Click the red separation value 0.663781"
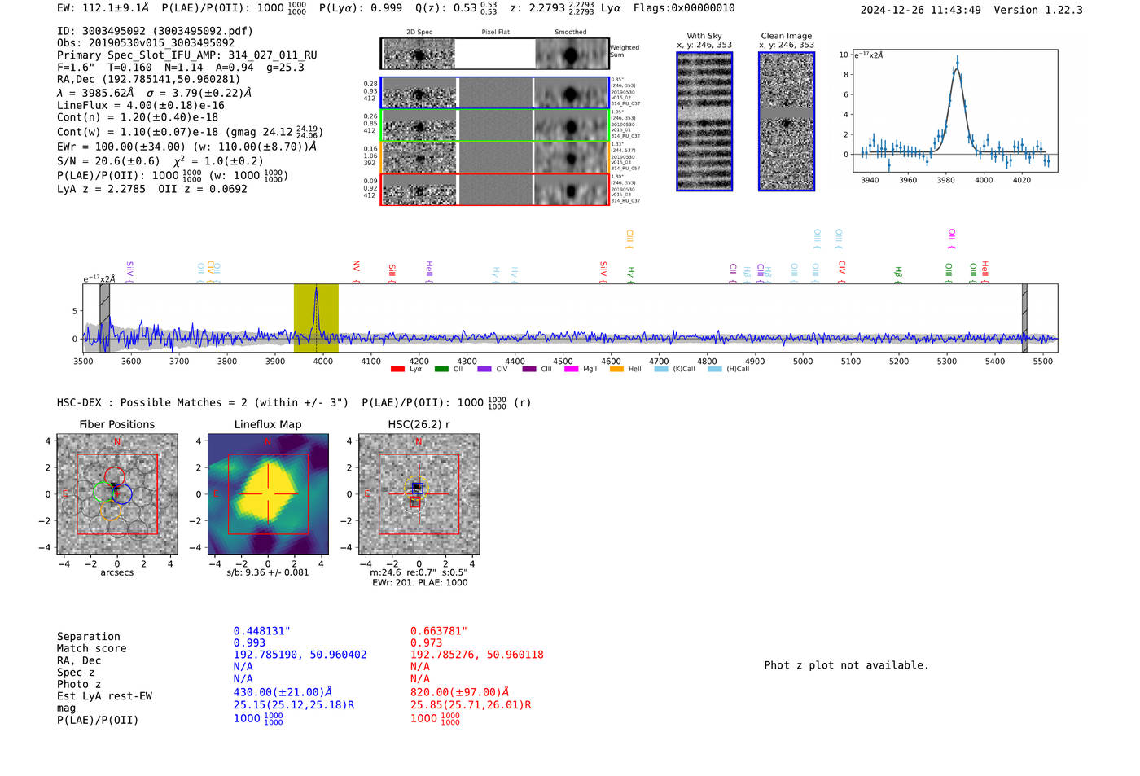This screenshot has height=776, width=1140. point(439,631)
